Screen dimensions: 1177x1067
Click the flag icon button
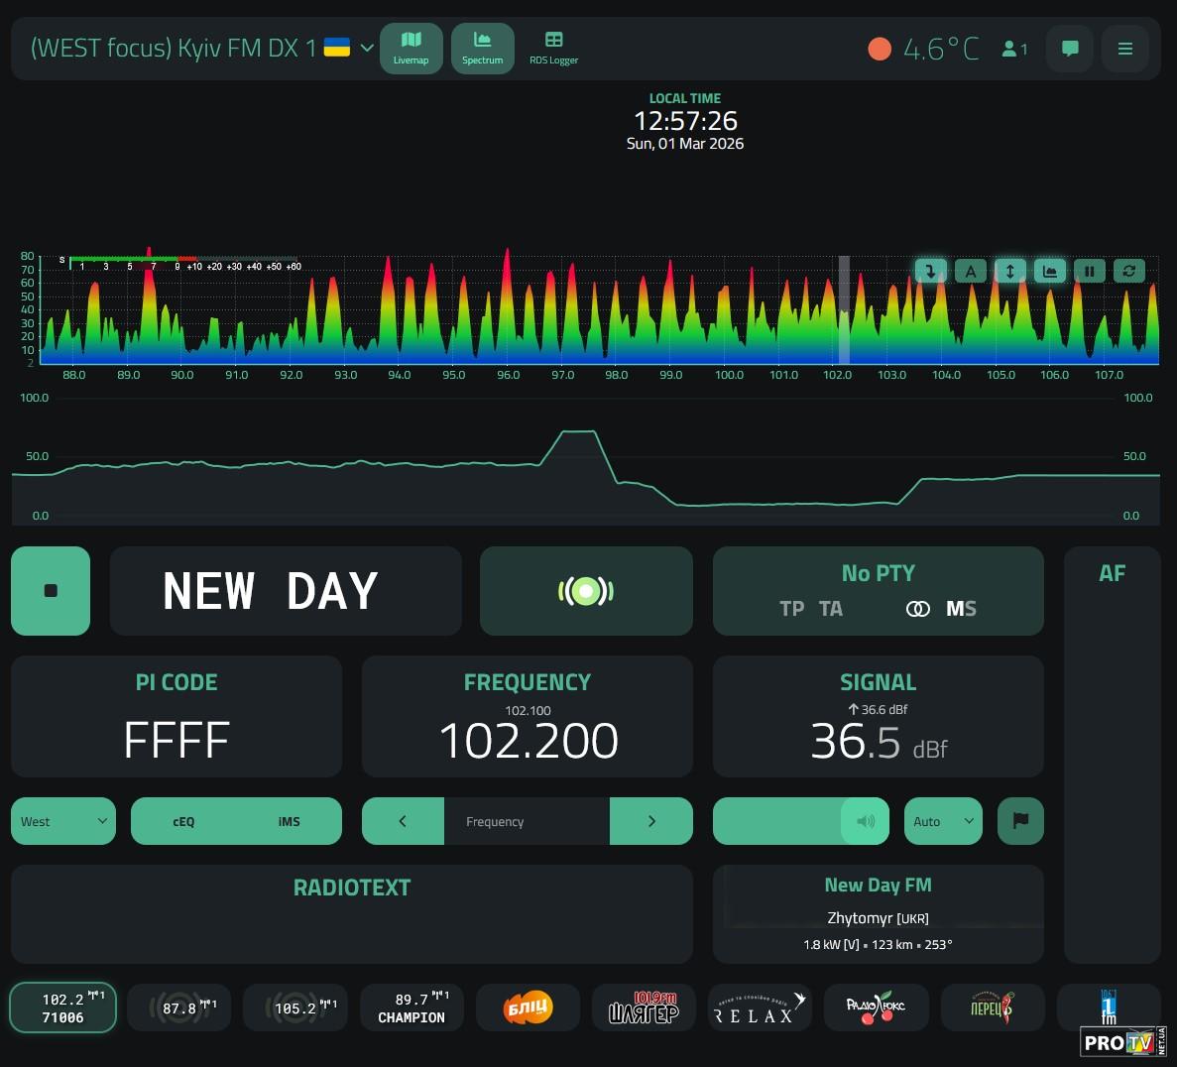(x=1020, y=821)
